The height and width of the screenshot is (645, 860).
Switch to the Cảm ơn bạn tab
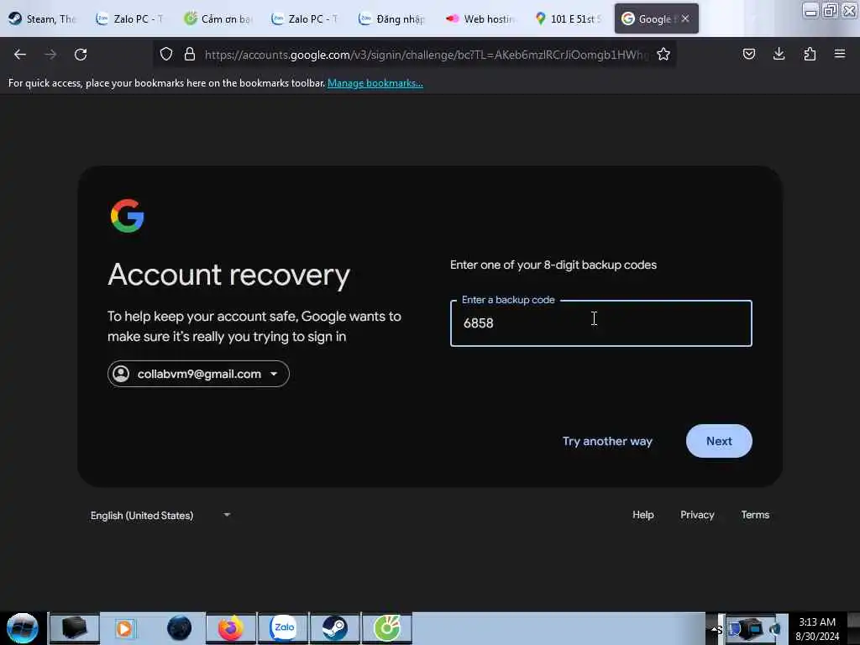[x=218, y=18]
